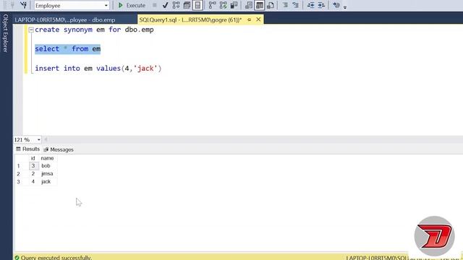Select row header 2 in results
463x260 pixels.
tap(18, 174)
